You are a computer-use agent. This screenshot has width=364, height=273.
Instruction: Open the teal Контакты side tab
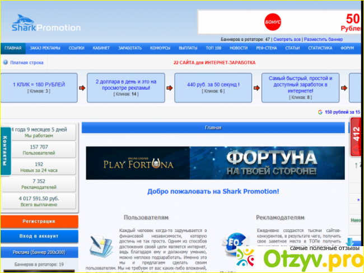coord(5,151)
